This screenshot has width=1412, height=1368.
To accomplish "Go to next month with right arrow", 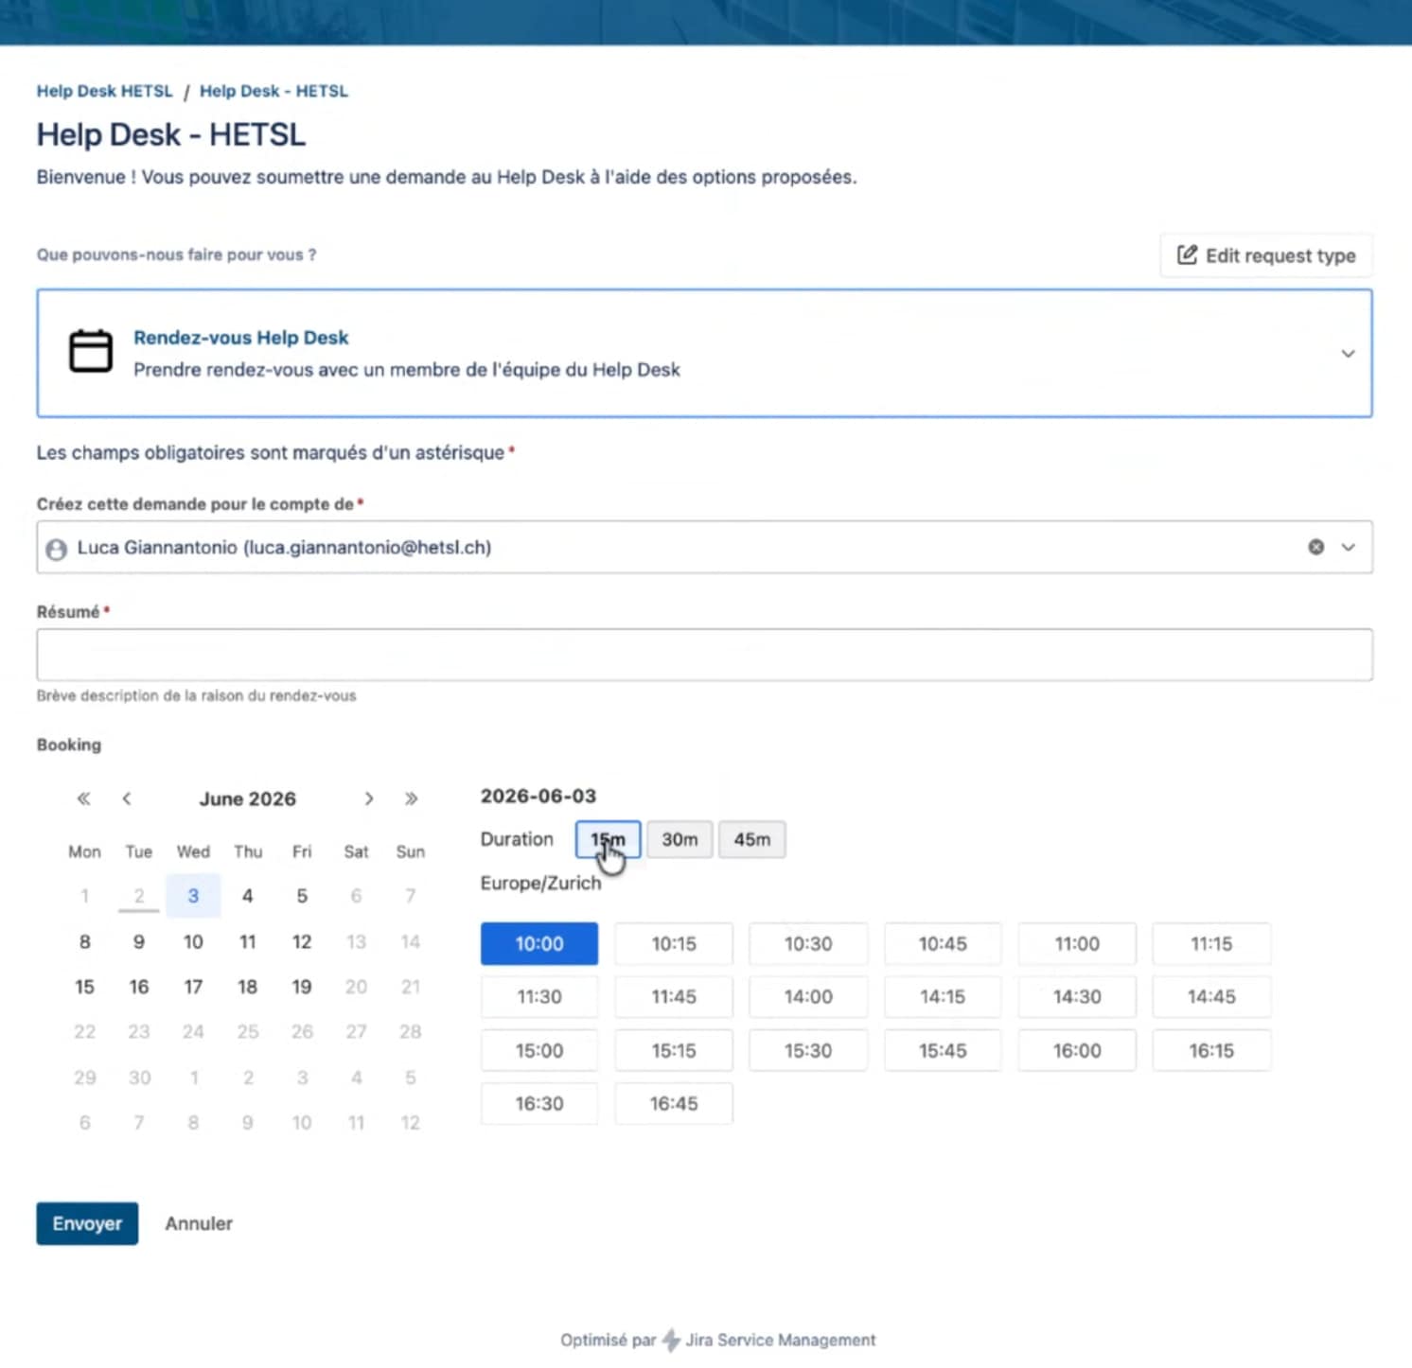I will point(369,798).
